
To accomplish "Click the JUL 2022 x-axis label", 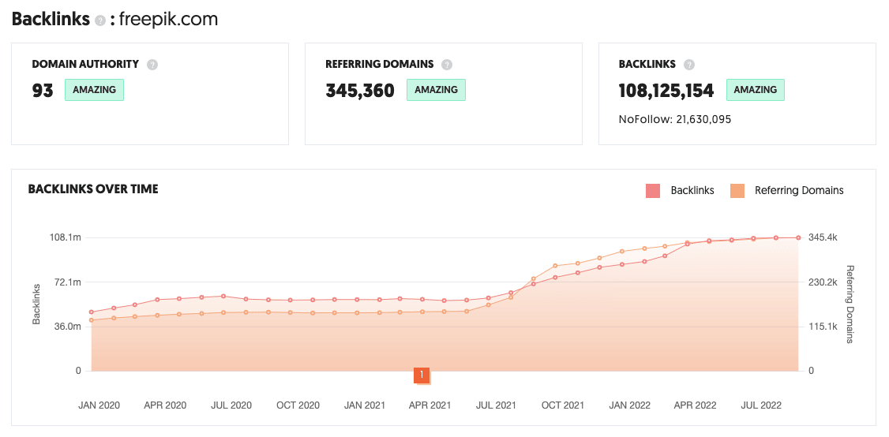I will 761,405.
